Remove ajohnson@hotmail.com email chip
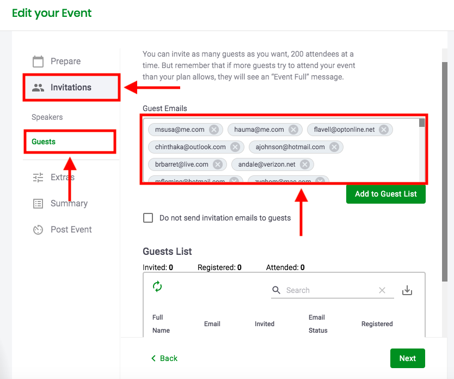This screenshot has height=379, width=454. (x=334, y=147)
